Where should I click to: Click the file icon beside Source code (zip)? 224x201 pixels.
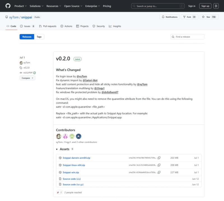pos(60,179)
